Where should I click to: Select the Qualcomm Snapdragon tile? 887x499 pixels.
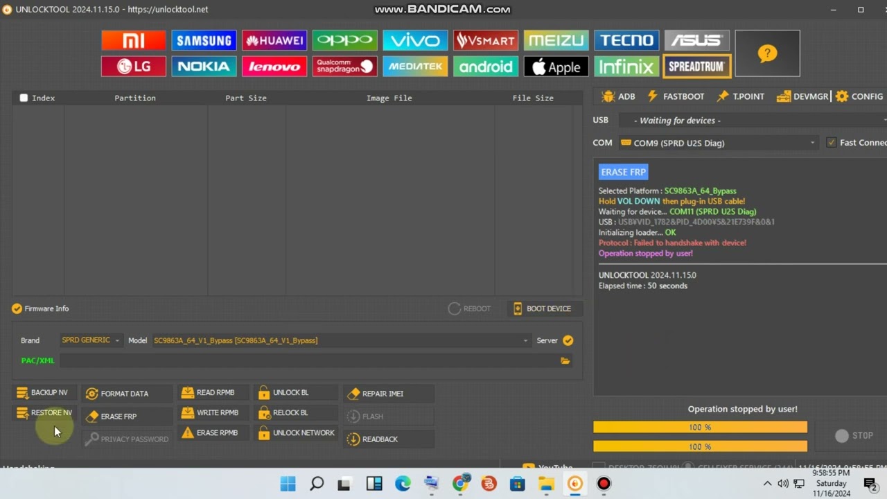344,67
